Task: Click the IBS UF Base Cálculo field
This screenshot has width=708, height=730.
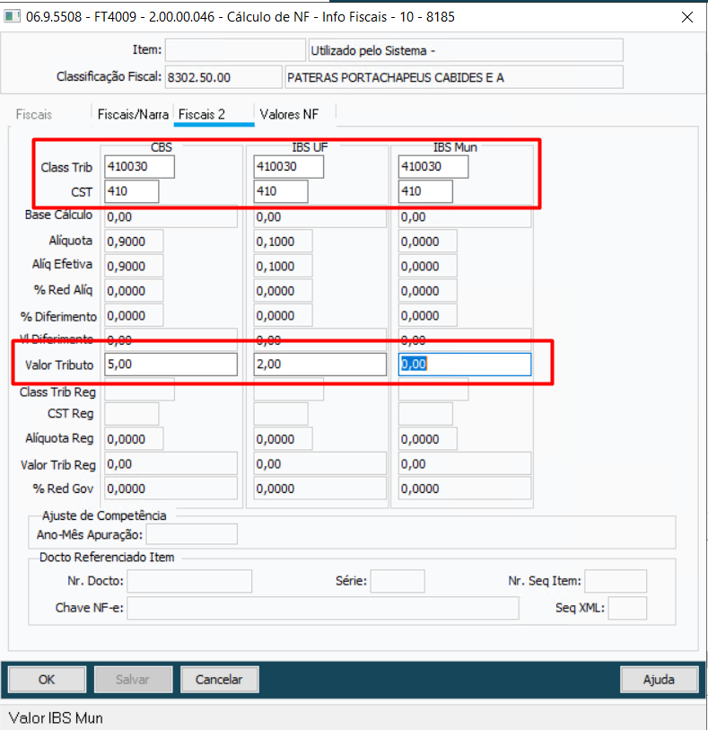Action: 320,217
